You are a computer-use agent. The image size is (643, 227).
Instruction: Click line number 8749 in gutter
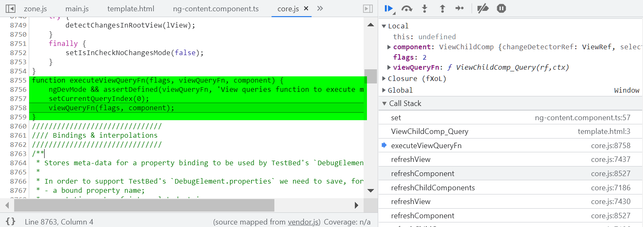click(x=18, y=25)
